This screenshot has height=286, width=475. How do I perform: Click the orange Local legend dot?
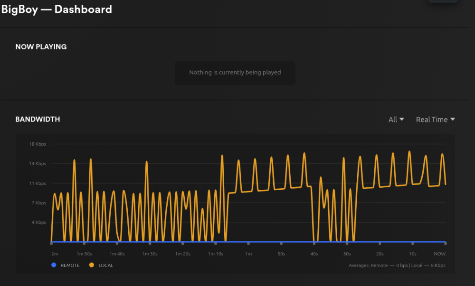92,265
